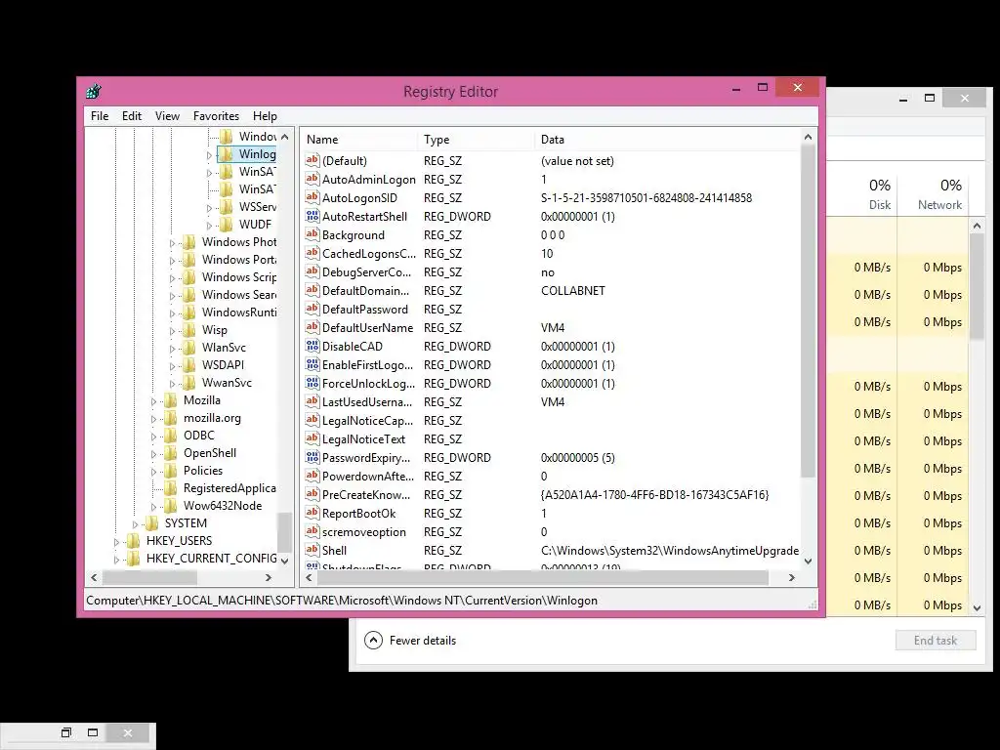Expand the OpenShell key arrow
This screenshot has width=1000, height=750.
tap(153, 454)
